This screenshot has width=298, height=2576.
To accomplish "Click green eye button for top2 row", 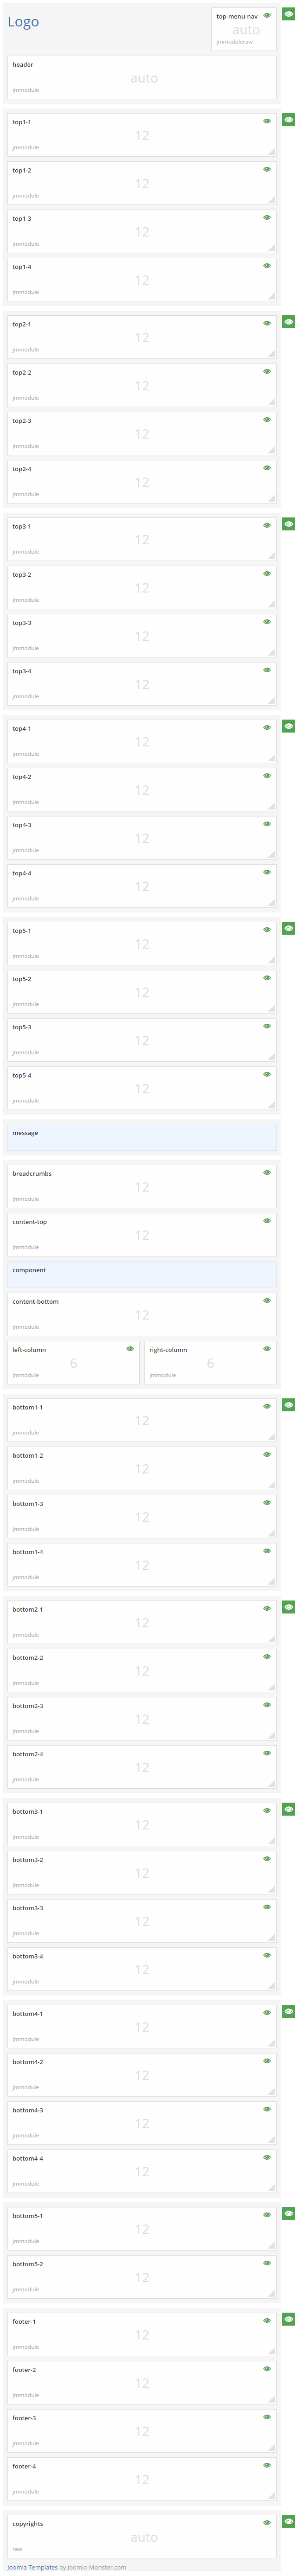I will tap(288, 322).
